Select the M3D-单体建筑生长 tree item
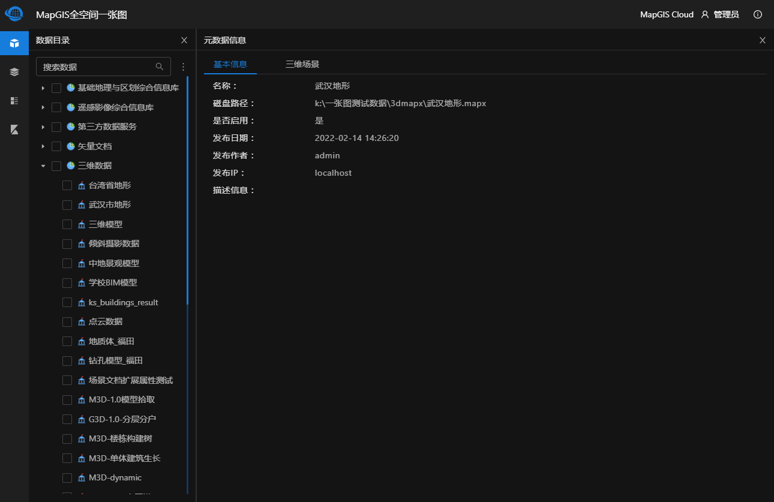The height and width of the screenshot is (502, 774). pyautogui.click(x=125, y=458)
